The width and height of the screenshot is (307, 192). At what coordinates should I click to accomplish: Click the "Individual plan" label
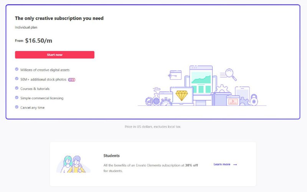point(26,27)
